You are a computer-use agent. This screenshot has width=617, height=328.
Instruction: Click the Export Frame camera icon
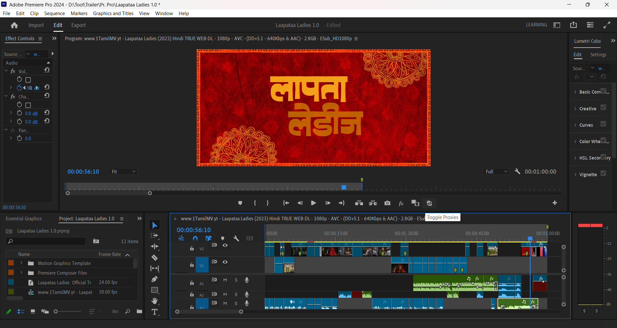[387, 203]
